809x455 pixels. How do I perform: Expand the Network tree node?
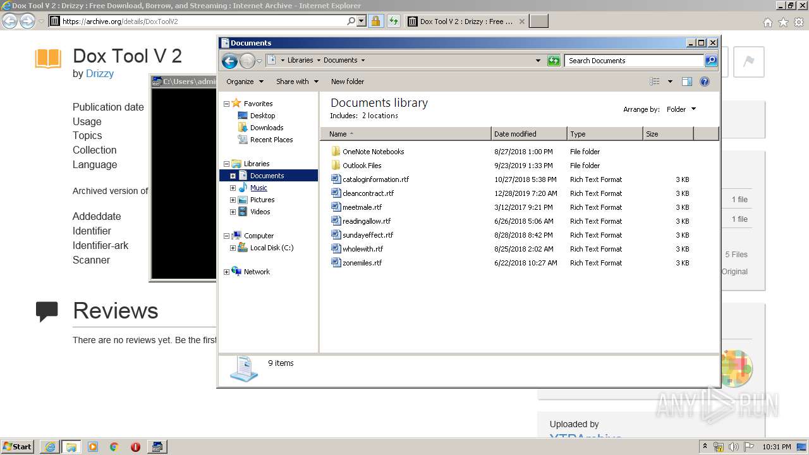click(x=227, y=272)
